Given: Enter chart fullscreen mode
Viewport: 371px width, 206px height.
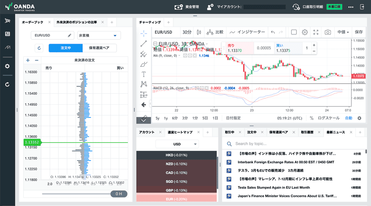Looking at the screenshot, I should coord(316,32).
